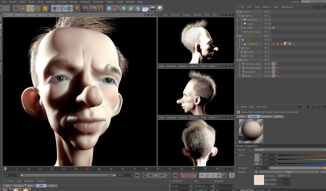Open the Simulate menu

62,2
